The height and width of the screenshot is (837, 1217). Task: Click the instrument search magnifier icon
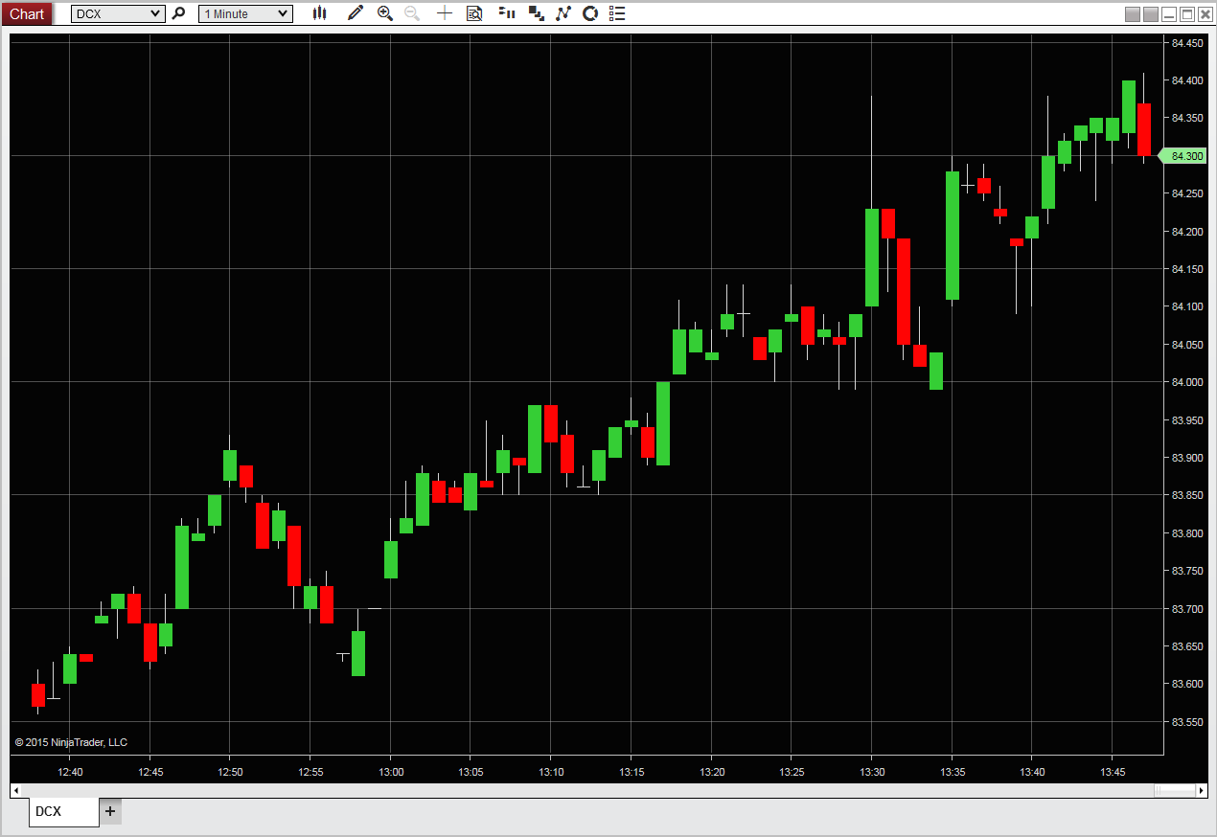pos(178,13)
